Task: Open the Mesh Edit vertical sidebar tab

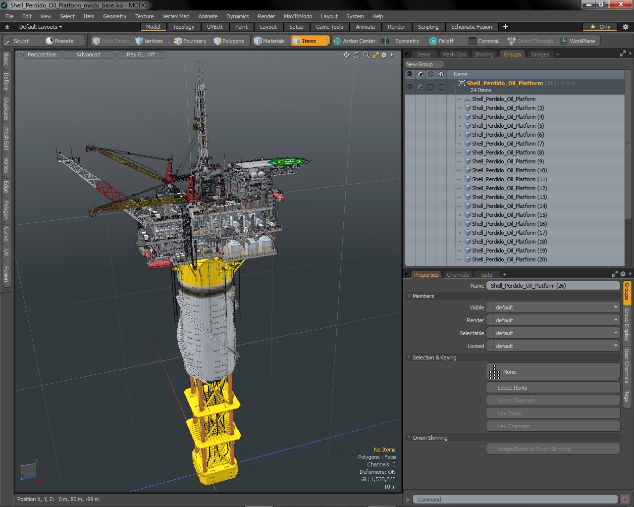Action: click(x=6, y=139)
